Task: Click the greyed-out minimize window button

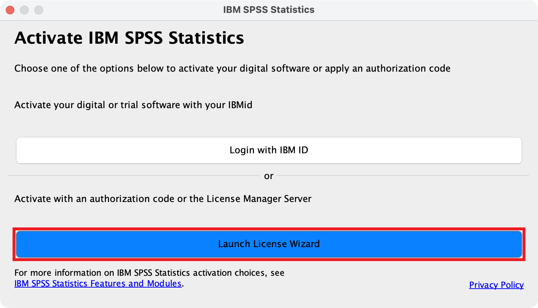Action: 24,10
